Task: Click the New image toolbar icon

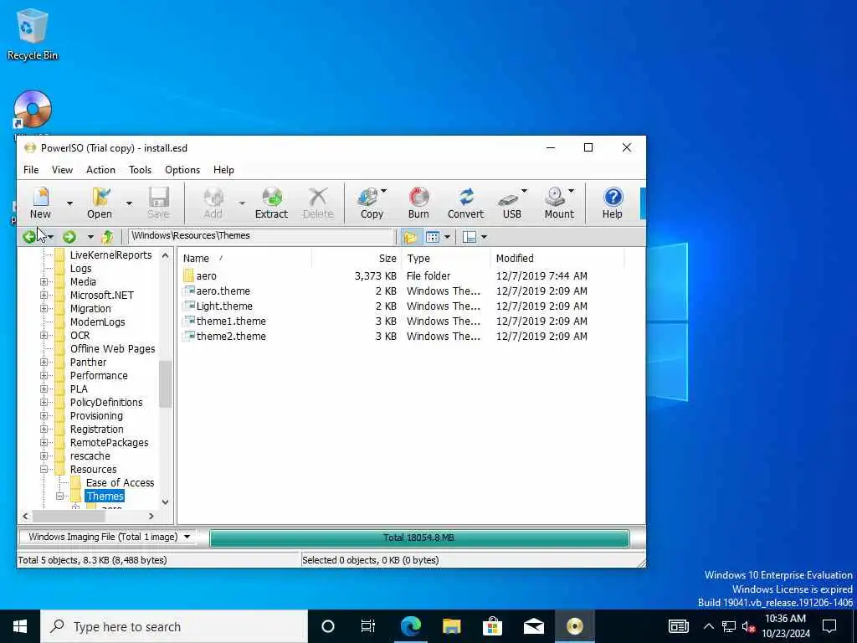Action: (x=40, y=203)
